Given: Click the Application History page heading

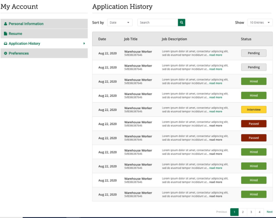Looking at the screenshot, I should 122,7.
